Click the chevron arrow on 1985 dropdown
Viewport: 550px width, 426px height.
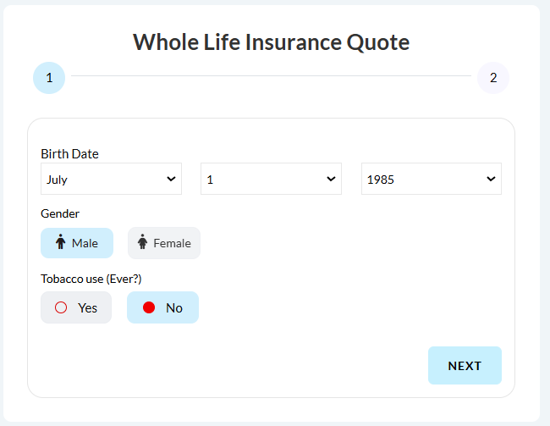click(x=491, y=179)
